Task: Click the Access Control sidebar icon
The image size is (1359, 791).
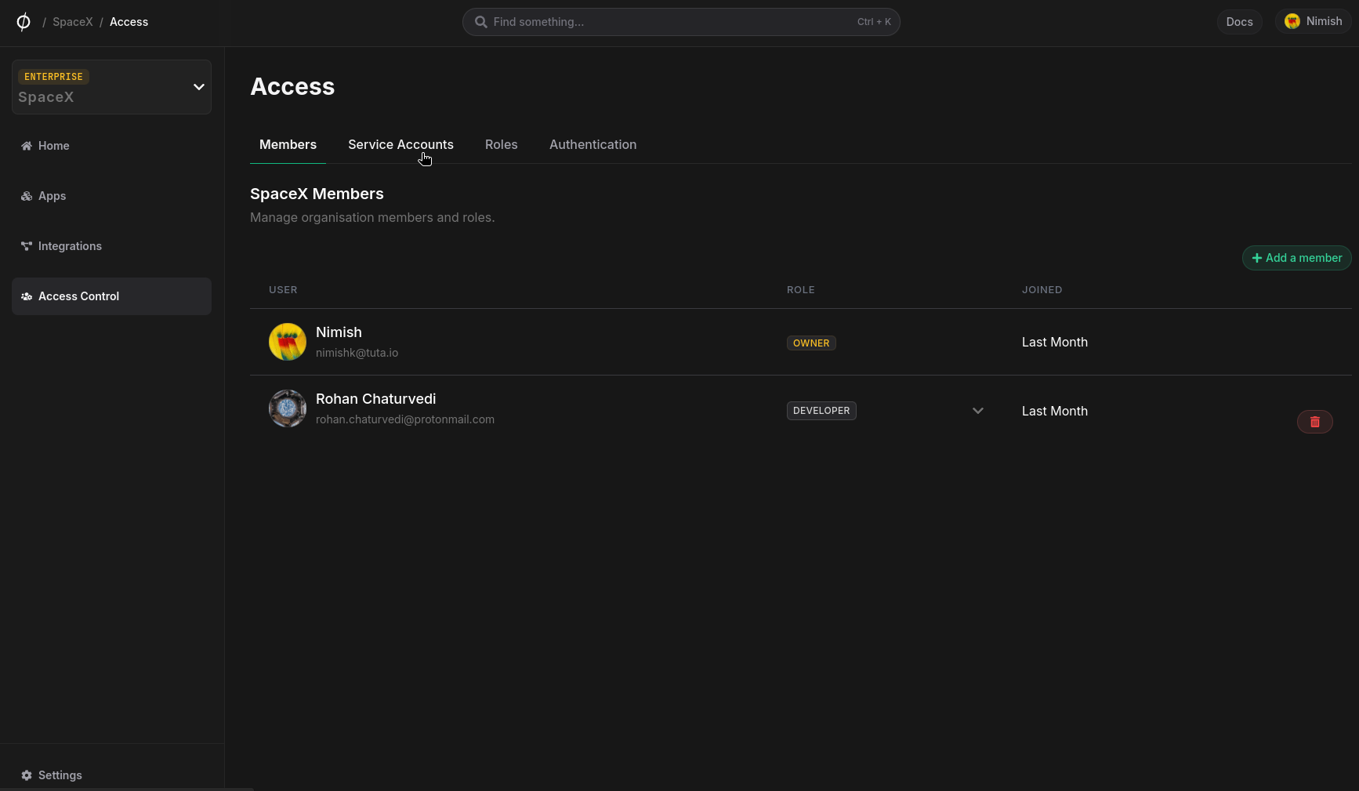Action: coord(27,296)
